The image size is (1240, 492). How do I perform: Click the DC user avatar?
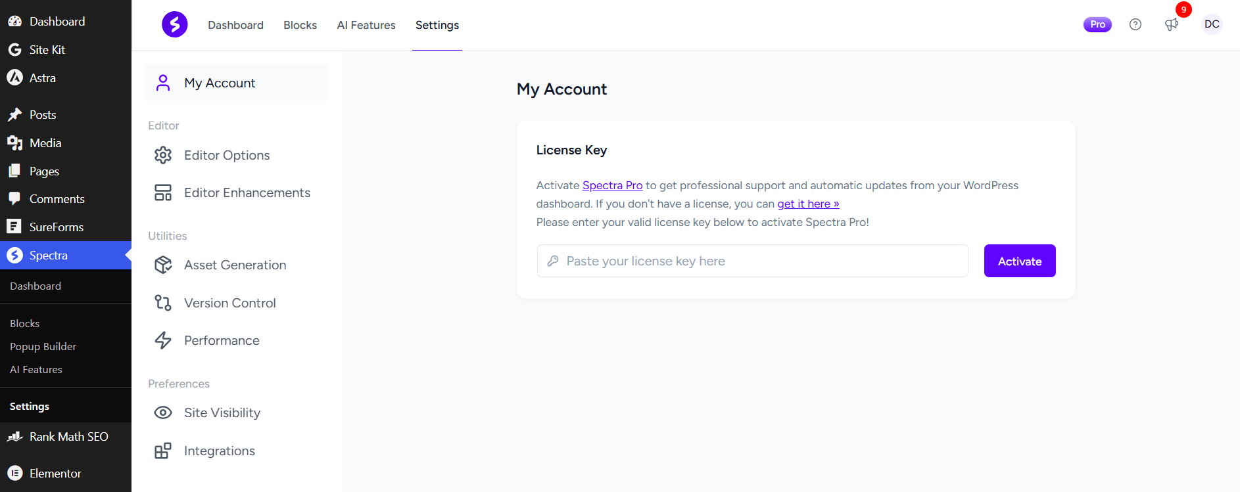[x=1212, y=24]
